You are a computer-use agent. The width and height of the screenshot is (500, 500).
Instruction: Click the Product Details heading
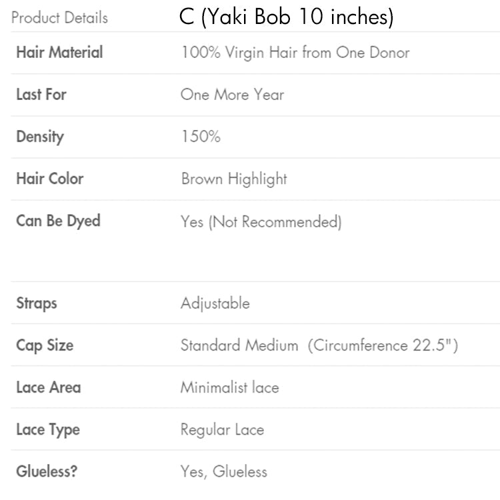[59, 17]
